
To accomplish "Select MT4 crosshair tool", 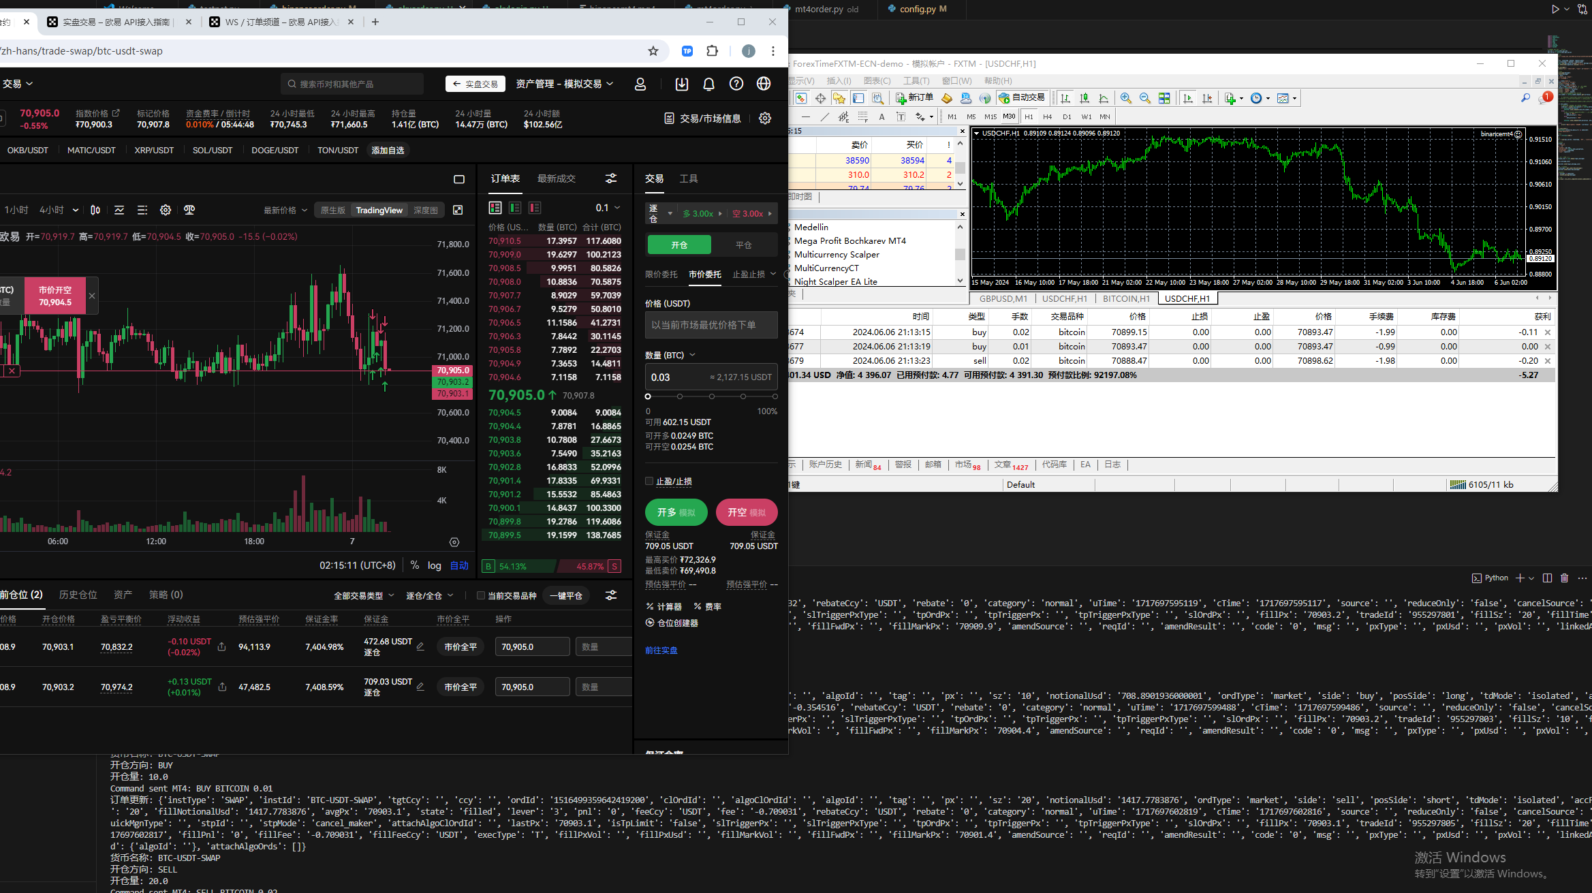I will click(820, 98).
